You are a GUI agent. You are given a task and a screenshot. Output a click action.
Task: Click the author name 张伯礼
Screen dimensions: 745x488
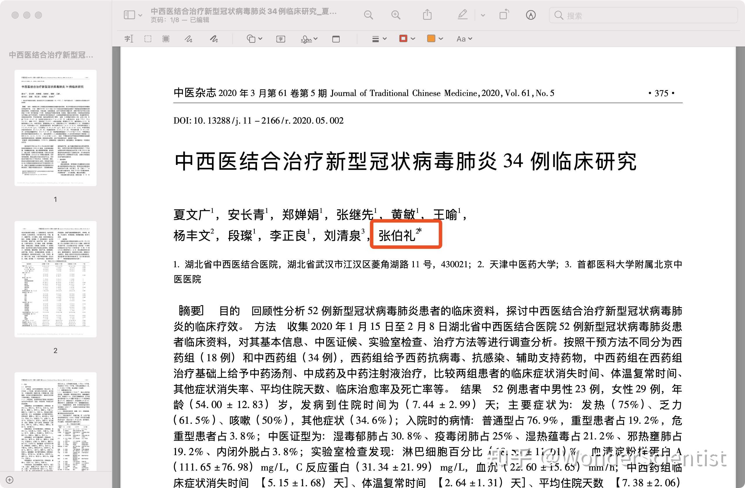click(x=397, y=235)
